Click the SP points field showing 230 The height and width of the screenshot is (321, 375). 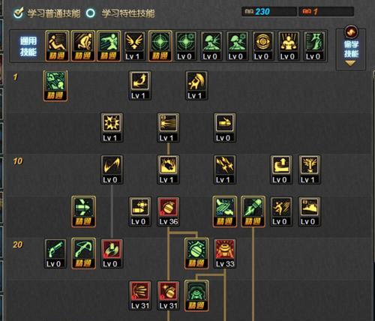tap(269, 11)
